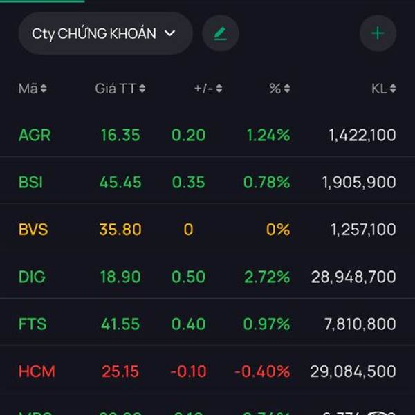Image resolution: width=415 pixels, height=415 pixels.
Task: Open the HCM stock row
Action: [x=207, y=371]
